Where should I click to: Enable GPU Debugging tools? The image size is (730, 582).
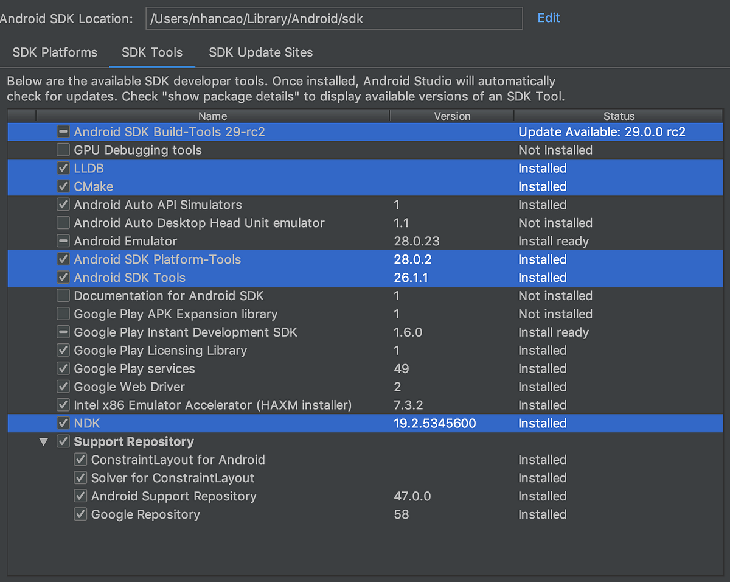point(63,150)
